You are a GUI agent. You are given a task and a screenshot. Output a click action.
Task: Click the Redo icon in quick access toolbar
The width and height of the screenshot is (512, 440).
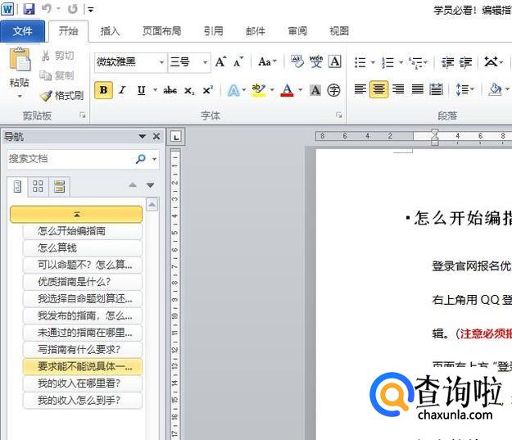72,9
